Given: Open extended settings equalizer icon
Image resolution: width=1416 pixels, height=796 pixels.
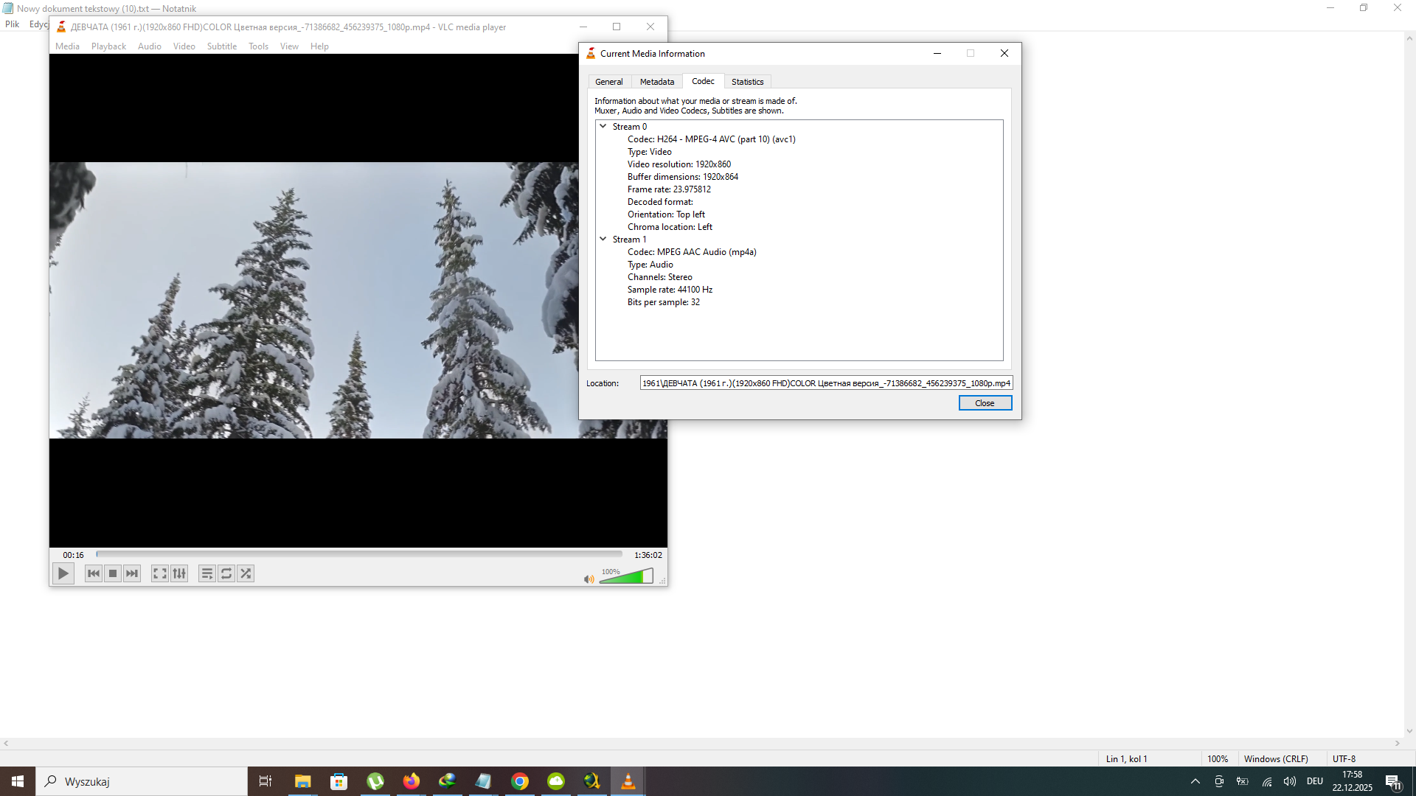Looking at the screenshot, I should [179, 573].
